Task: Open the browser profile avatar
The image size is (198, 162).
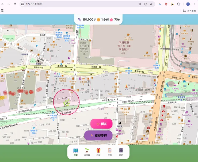Action: click(x=188, y=4)
